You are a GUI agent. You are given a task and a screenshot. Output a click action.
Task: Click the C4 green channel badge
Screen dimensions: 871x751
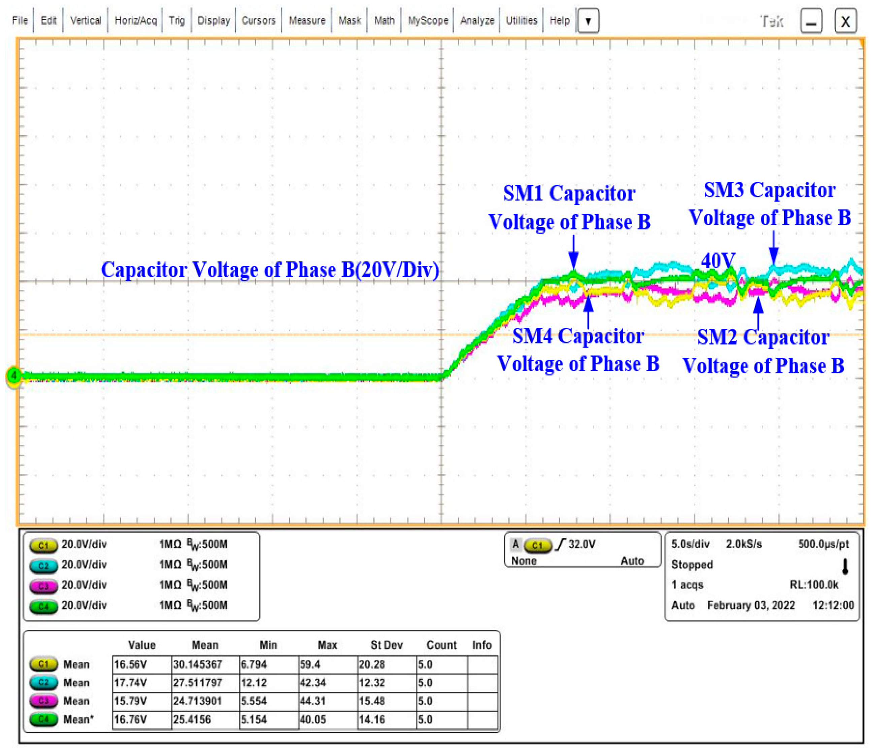pos(43,607)
